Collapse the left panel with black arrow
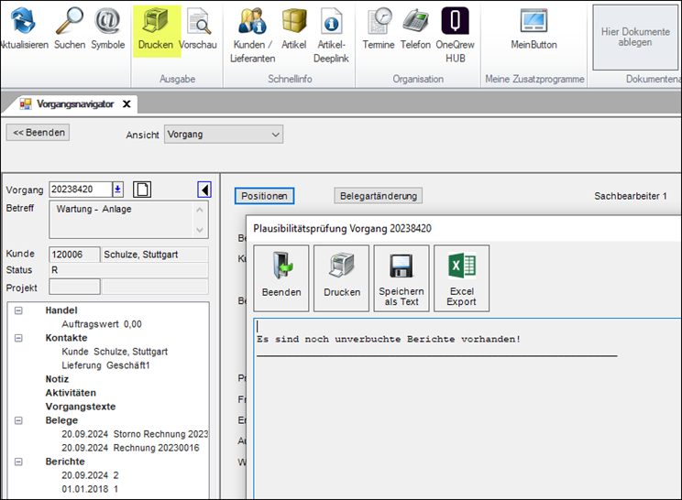682x500 pixels. [204, 190]
